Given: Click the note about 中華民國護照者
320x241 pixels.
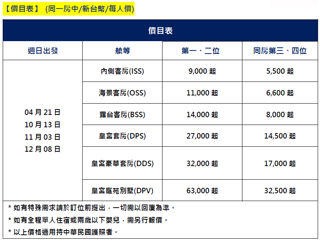Looking at the screenshot, I should tap(63, 232).
